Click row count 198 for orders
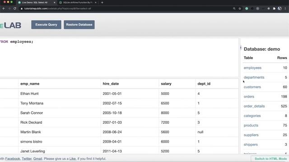This screenshot has height=162, width=289. point(284,96)
